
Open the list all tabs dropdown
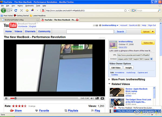[160, 20]
